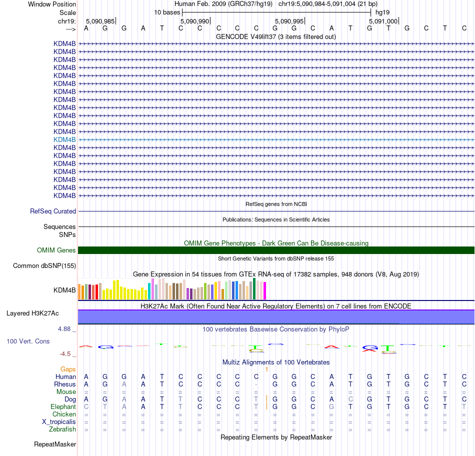Viewport: 475px width, 456px height.
Task: Click the KDM4B label beside GTEx bar chart
Action: (x=64, y=290)
